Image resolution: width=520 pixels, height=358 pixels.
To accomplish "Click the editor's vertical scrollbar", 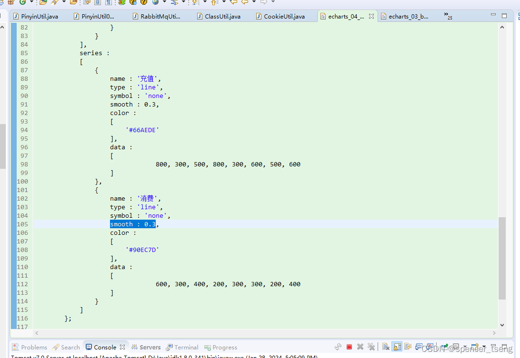I will point(501,190).
